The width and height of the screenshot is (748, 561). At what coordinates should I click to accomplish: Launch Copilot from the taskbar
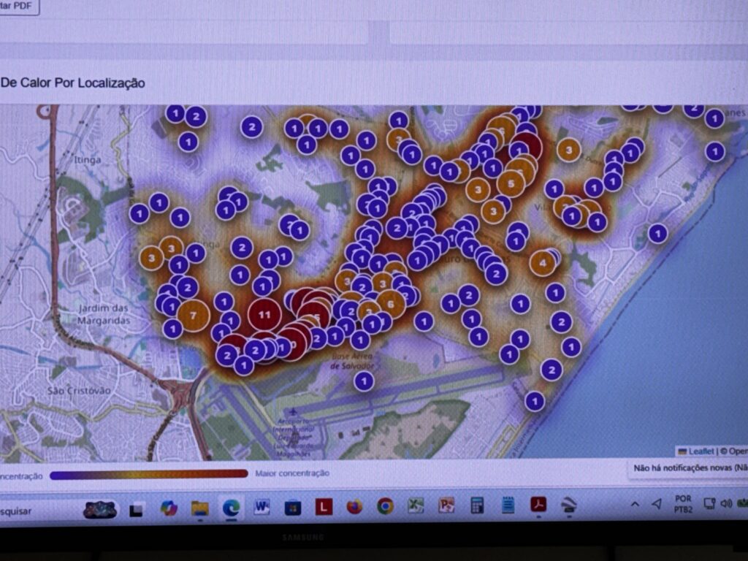click(169, 508)
